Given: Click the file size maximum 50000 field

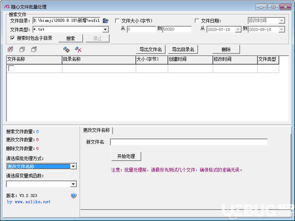Looking at the screenshot, I should [x=177, y=29].
